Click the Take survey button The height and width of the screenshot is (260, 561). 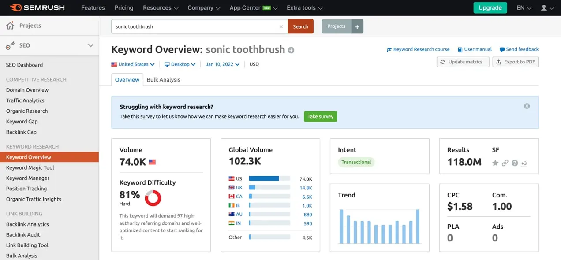pyautogui.click(x=320, y=117)
